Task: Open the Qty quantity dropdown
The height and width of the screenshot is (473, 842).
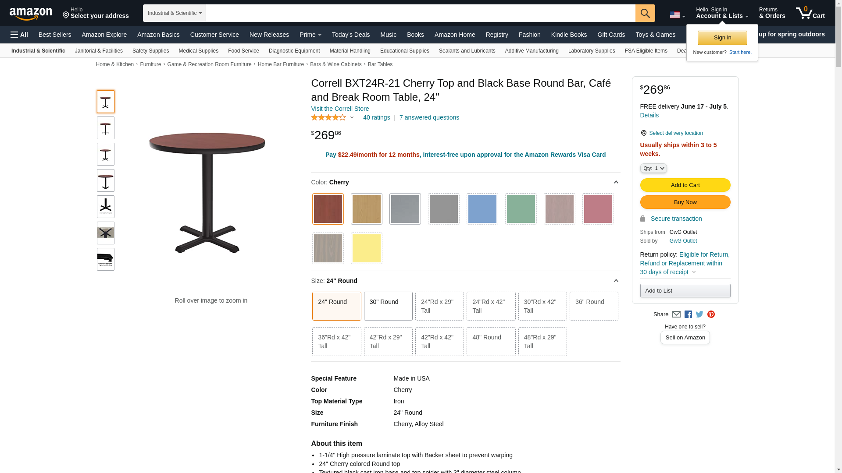Action: [653, 168]
